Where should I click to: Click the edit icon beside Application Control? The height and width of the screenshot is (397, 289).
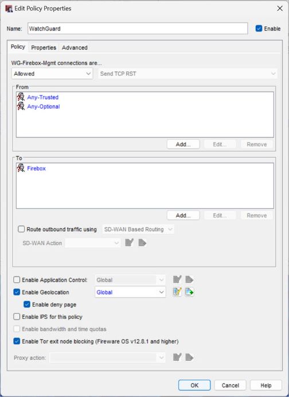[177, 279]
